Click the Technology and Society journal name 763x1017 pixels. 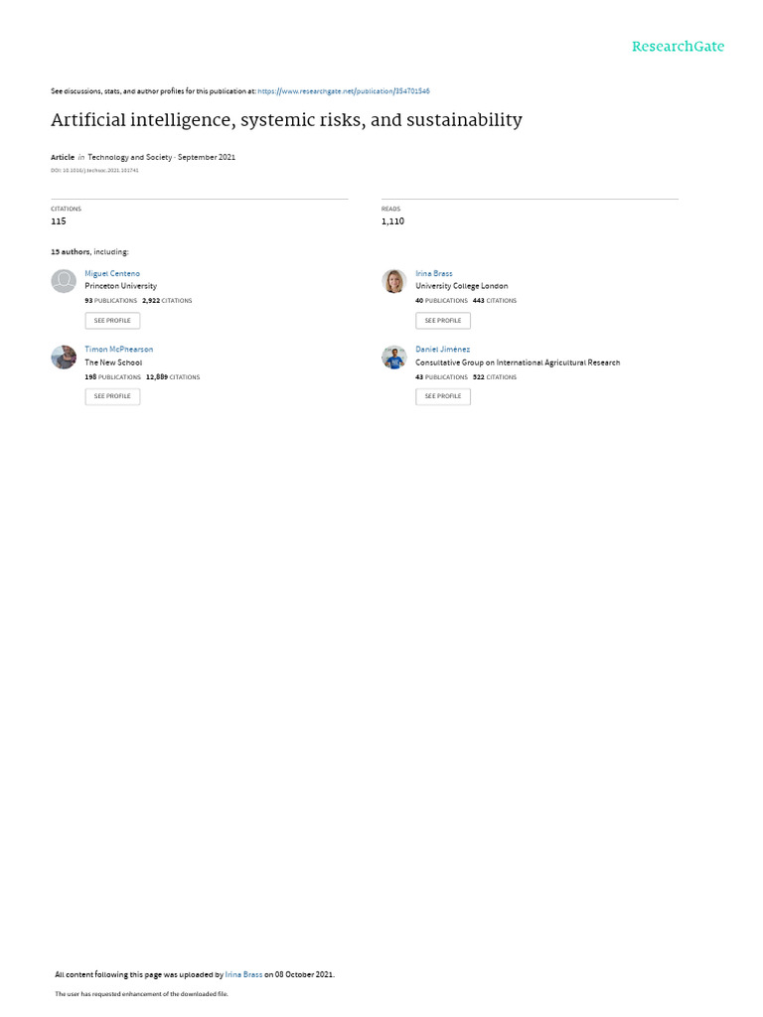point(130,157)
